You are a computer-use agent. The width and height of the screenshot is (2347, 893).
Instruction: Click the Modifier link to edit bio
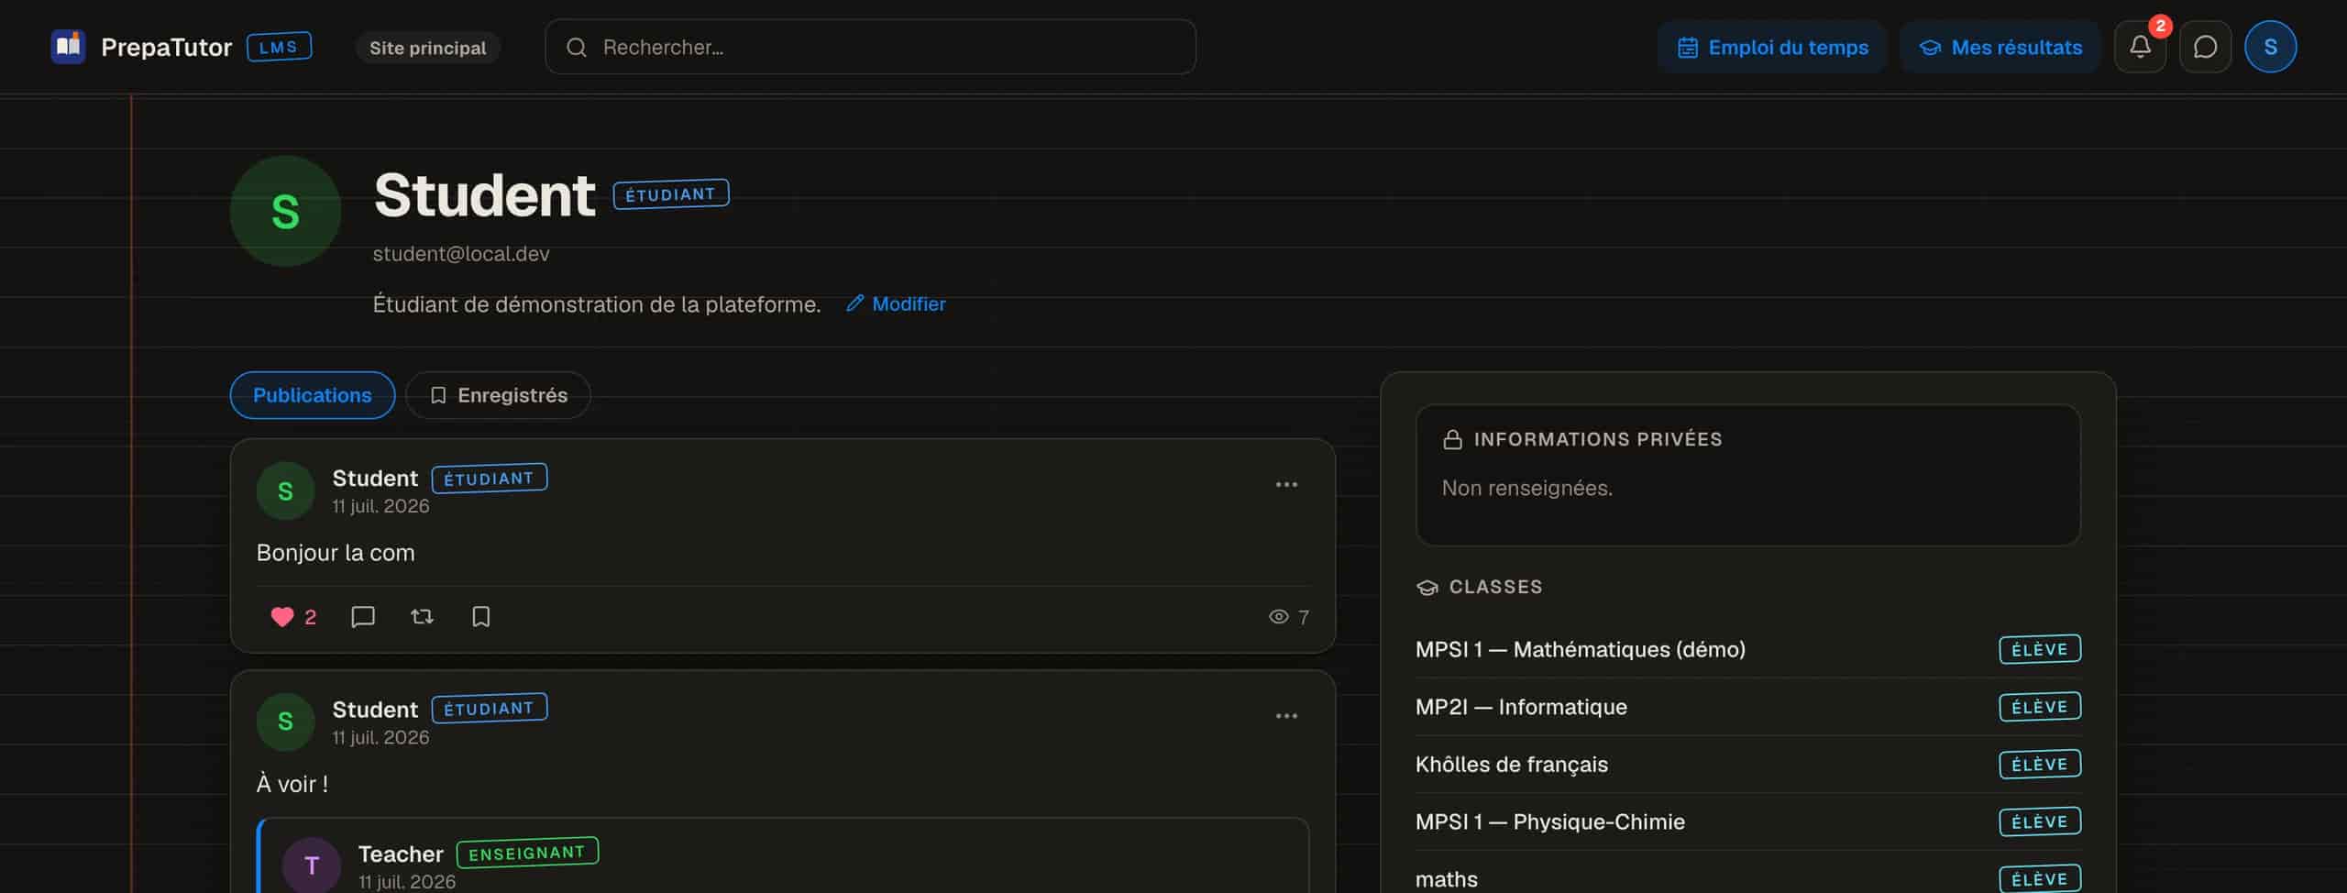click(x=895, y=303)
